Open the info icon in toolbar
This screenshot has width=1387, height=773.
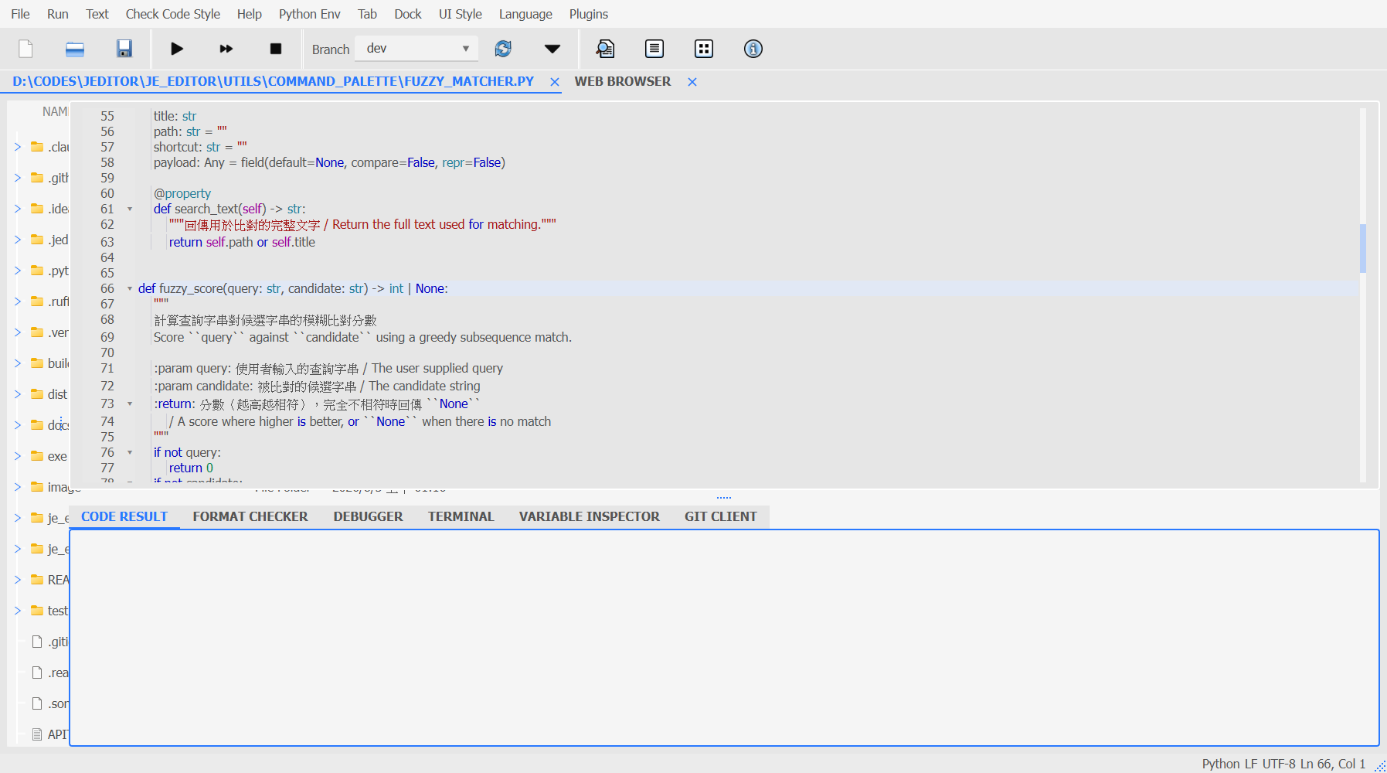[x=753, y=49]
